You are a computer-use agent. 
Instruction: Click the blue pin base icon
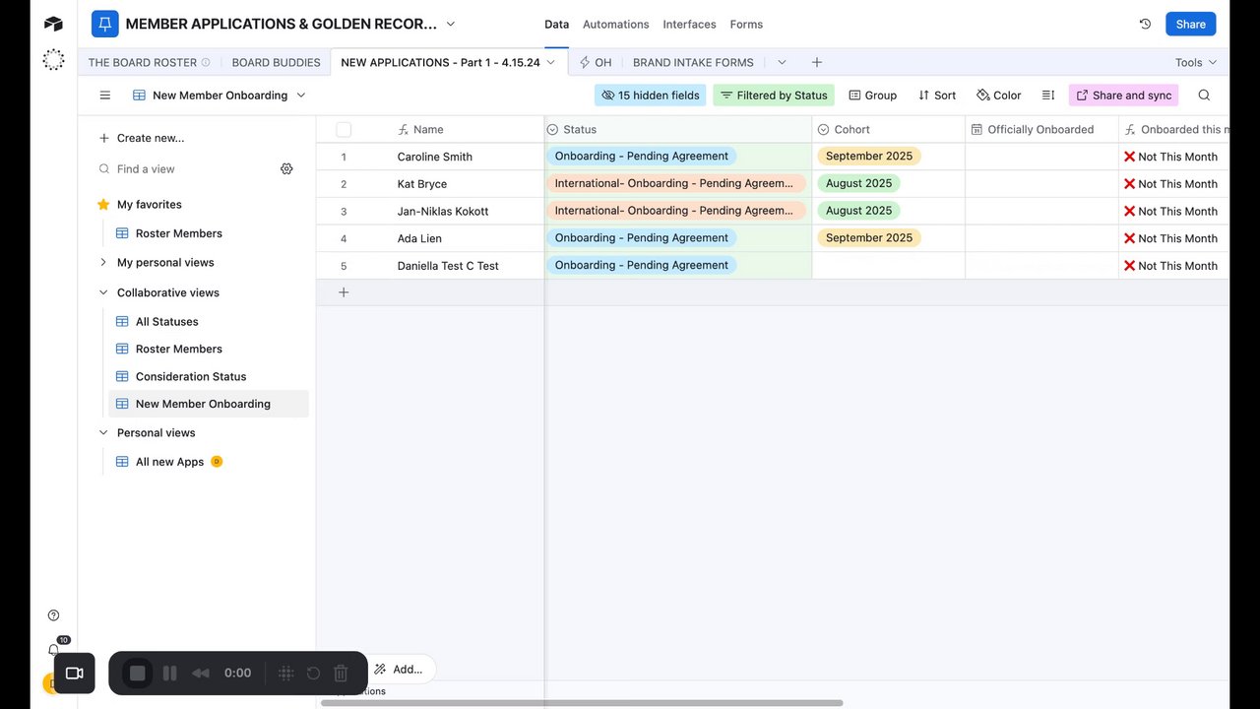pyautogui.click(x=104, y=24)
